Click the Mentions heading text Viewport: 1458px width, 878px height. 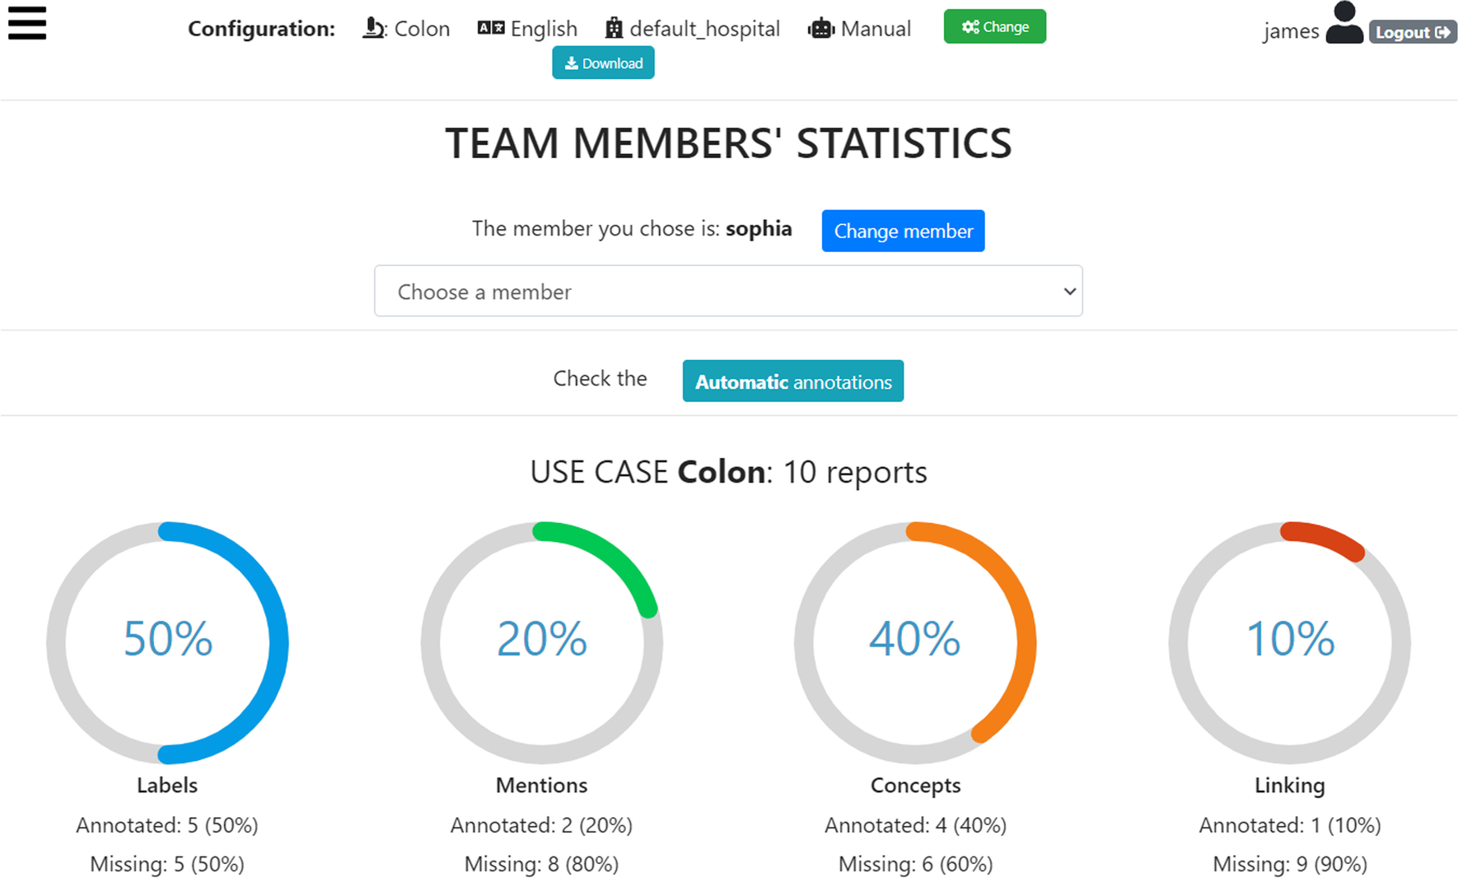click(x=541, y=785)
